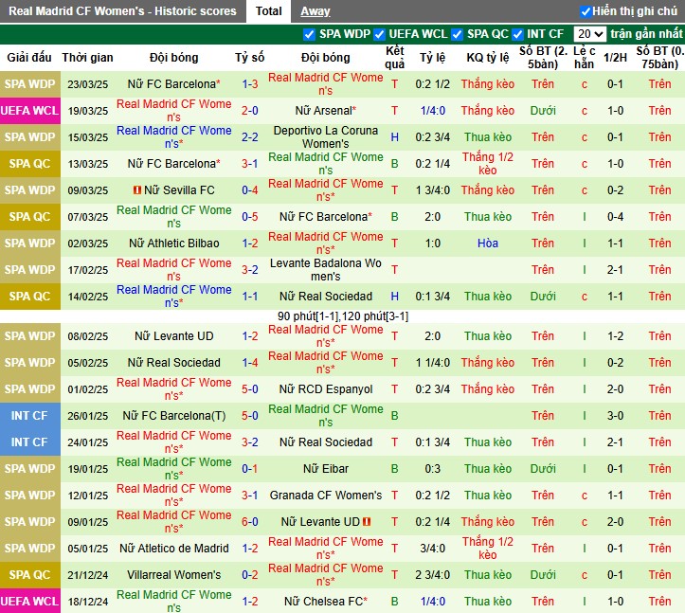Click the 0-5 score against Nữ FC Barcelona

point(250,217)
